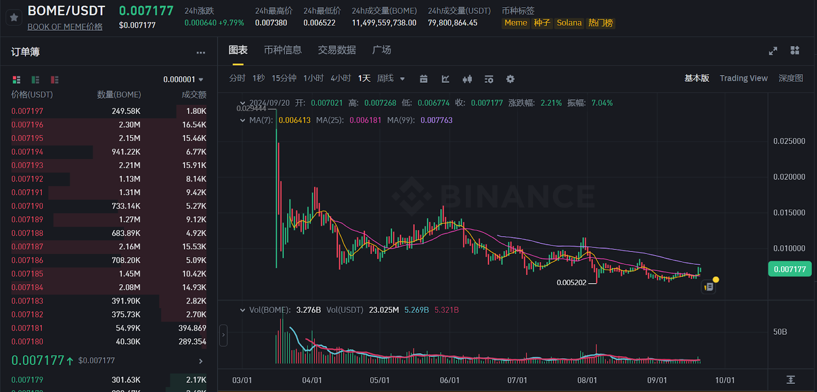817x392 pixels.
Task: Show both buy and sell orders in order book
Action: coord(16,80)
